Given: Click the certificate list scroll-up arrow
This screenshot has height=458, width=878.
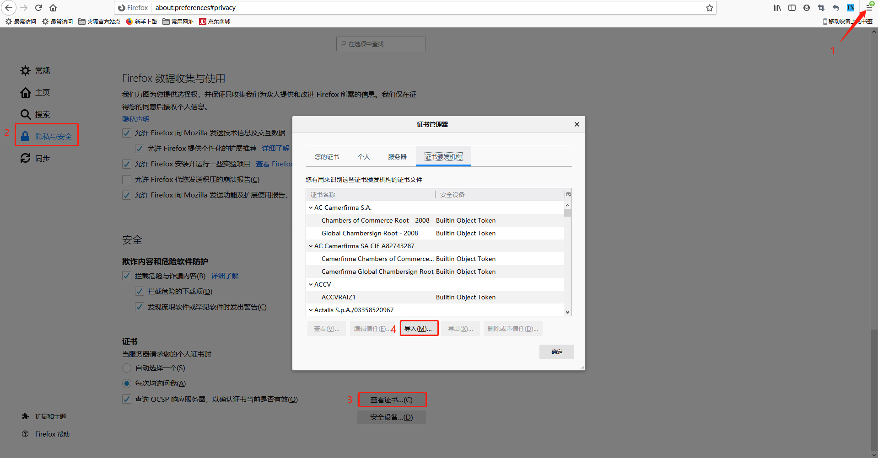Looking at the screenshot, I should tap(568, 206).
